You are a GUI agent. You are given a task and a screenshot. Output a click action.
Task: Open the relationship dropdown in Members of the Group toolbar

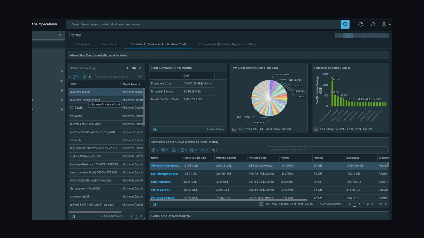pyautogui.click(x=155, y=150)
